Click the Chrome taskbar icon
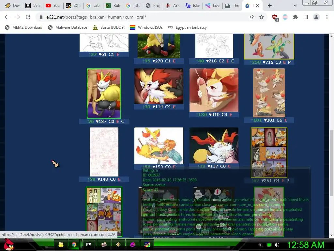 pos(74,244)
